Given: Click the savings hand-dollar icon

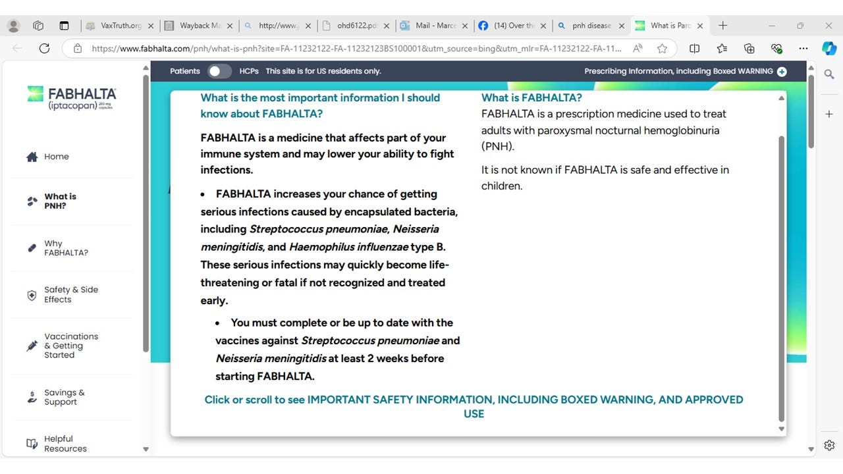Looking at the screenshot, I should 32,397.
